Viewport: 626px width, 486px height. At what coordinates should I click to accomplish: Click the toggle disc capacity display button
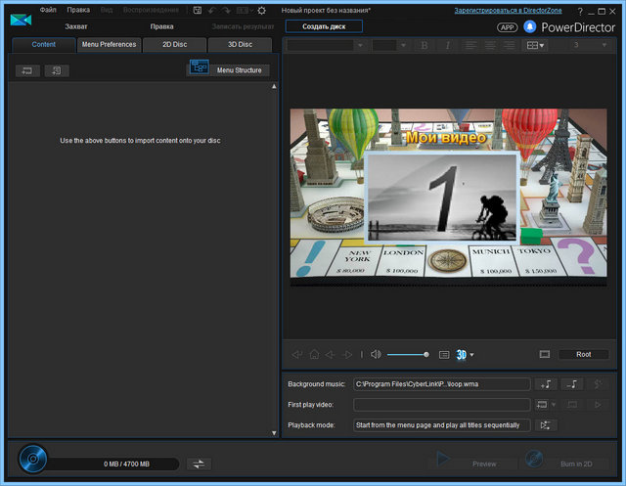pos(198,464)
